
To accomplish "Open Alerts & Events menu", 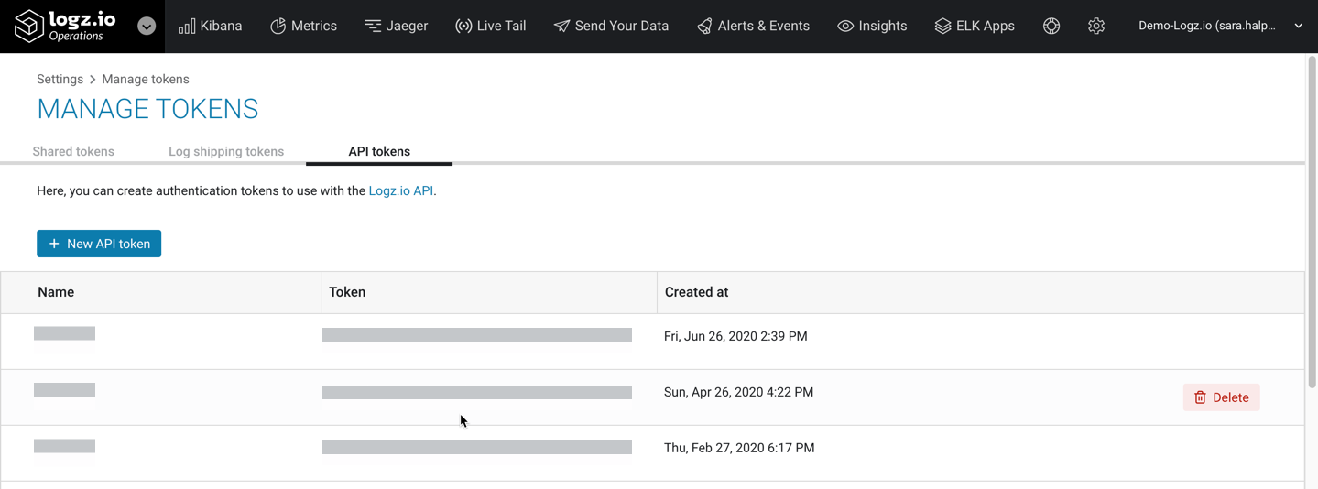I will tap(753, 26).
